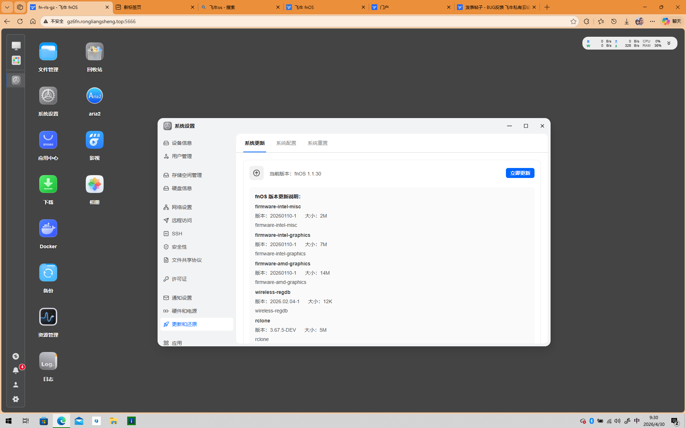Launch the 影视 media app
This screenshot has width=686, height=428.
(95, 140)
